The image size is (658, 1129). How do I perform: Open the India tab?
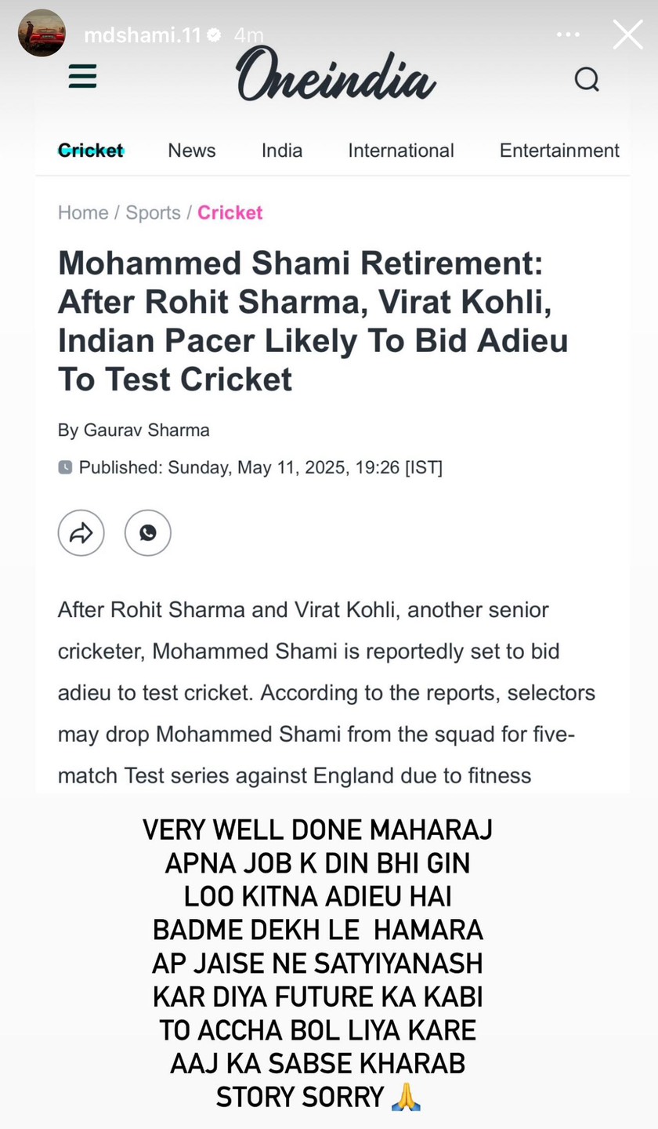coord(282,151)
